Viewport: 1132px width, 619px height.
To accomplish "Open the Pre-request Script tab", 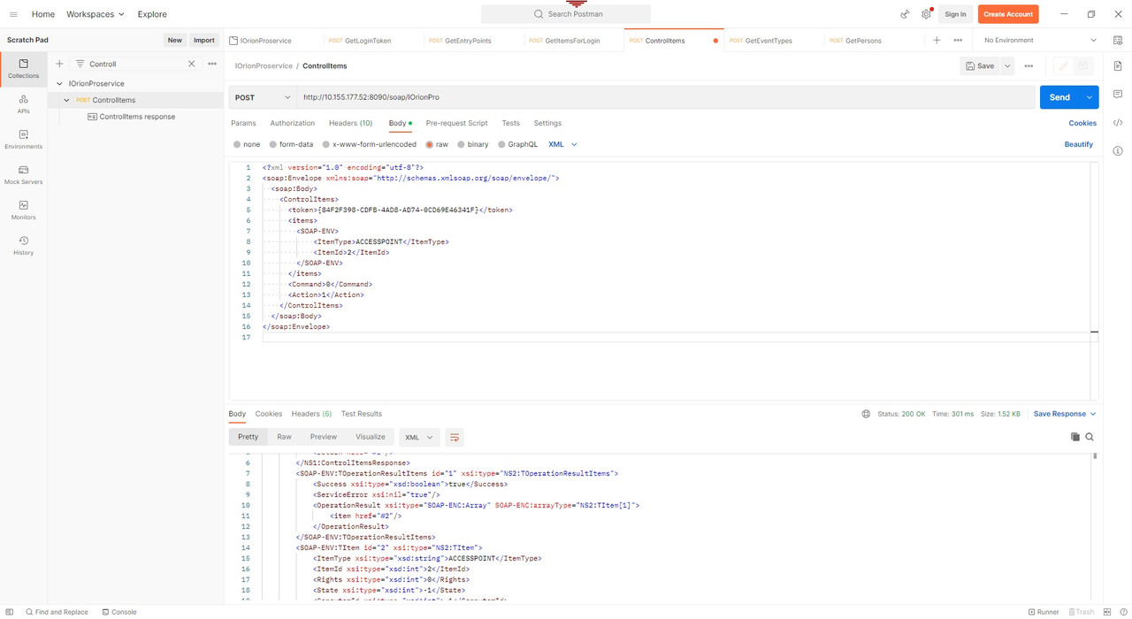I will tap(456, 123).
